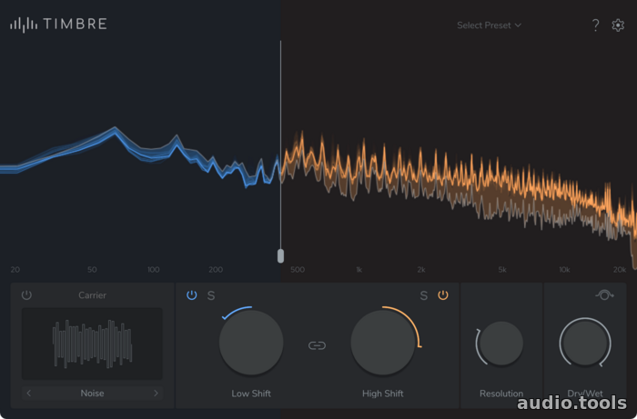This screenshot has width=637, height=419.
Task: Click the Dry/Wet knob
Action: click(x=585, y=343)
